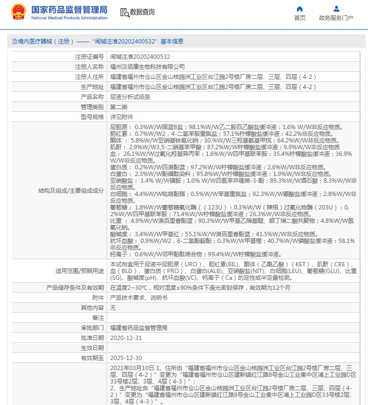
Task: Click the 首页 home icon
Action: (x=300, y=9)
